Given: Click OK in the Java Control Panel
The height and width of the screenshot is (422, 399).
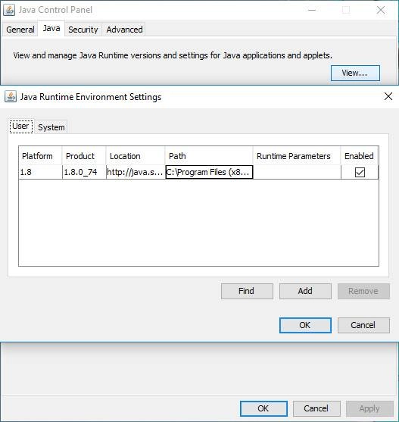Looking at the screenshot, I should point(263,408).
